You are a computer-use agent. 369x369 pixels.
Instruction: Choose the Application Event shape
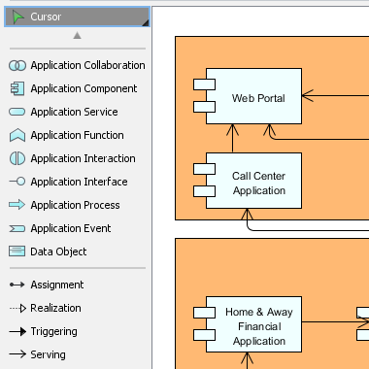tap(77, 228)
